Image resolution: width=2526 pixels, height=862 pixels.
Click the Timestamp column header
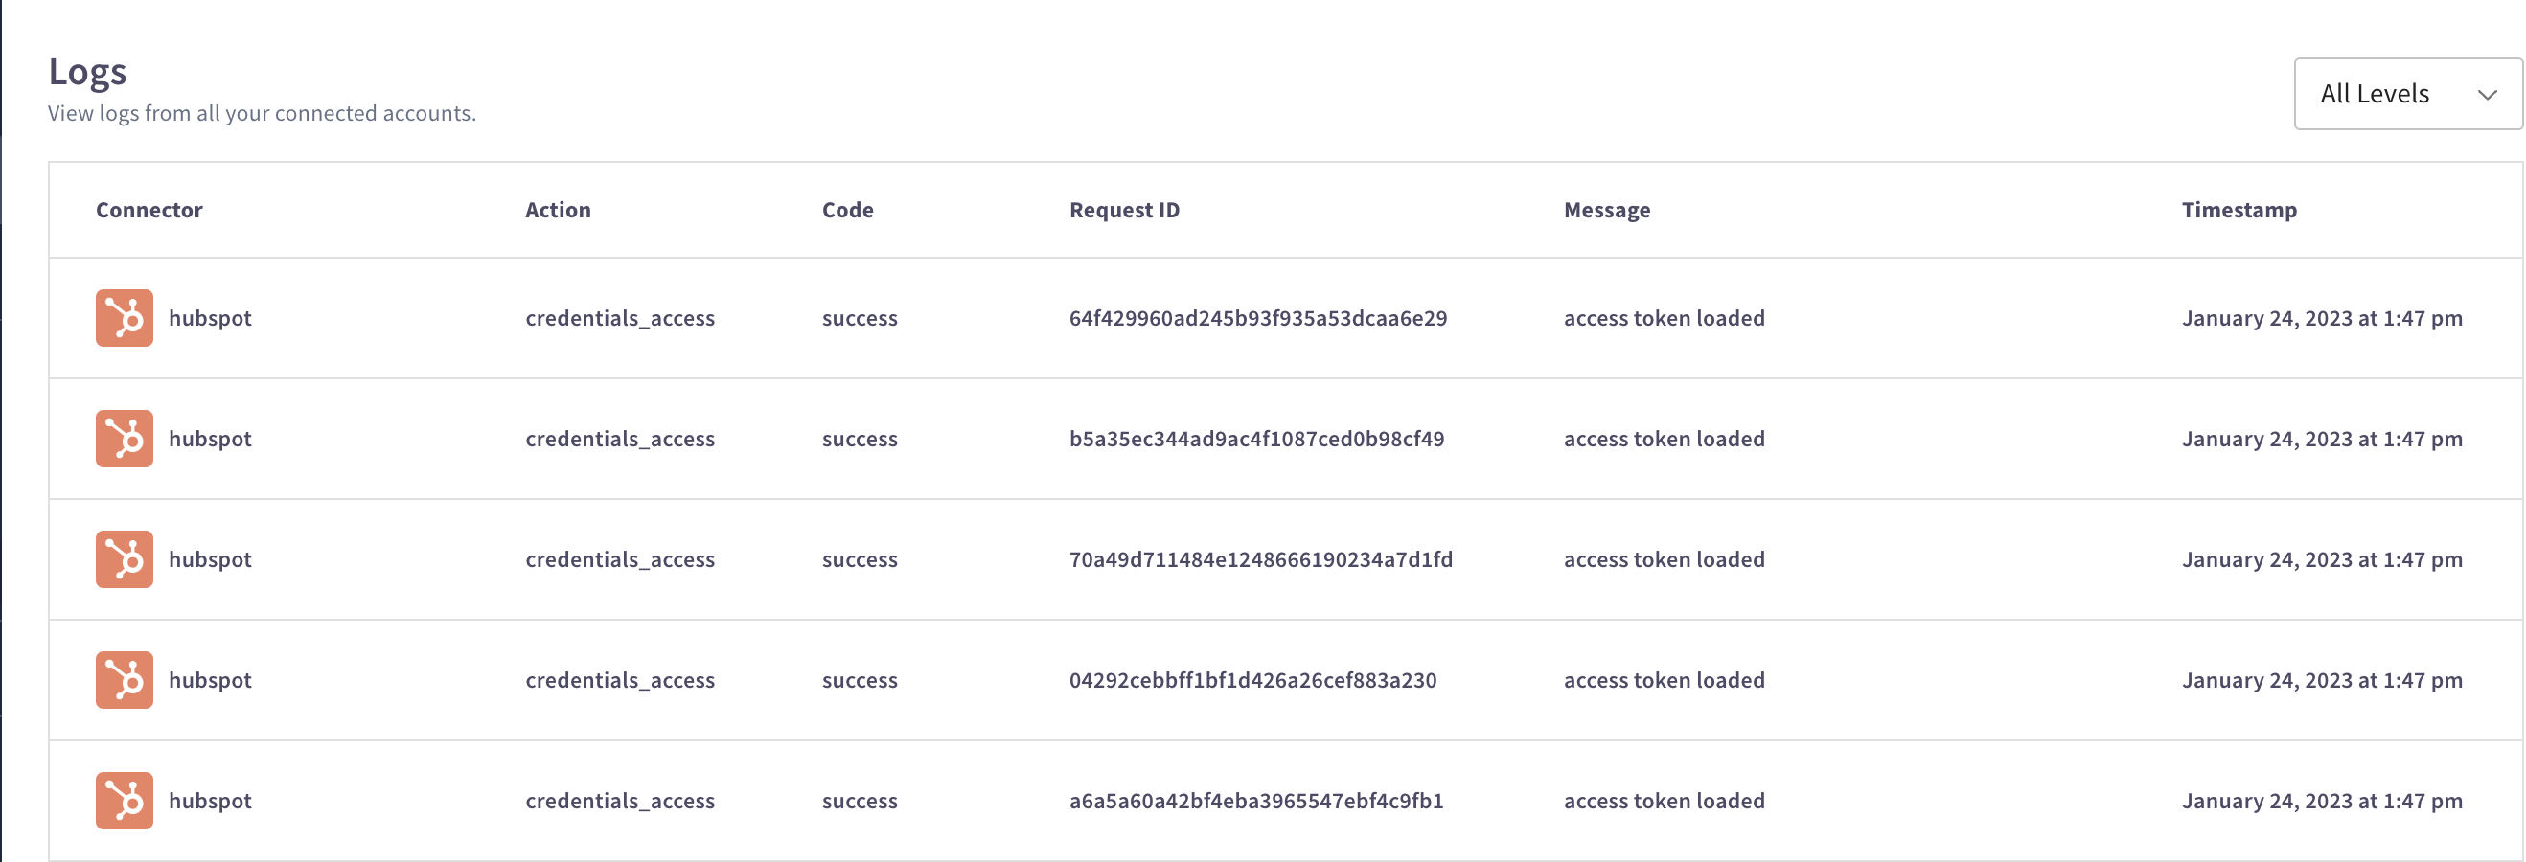2238,210
